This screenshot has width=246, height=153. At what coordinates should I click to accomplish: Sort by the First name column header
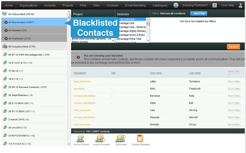tap(156, 73)
